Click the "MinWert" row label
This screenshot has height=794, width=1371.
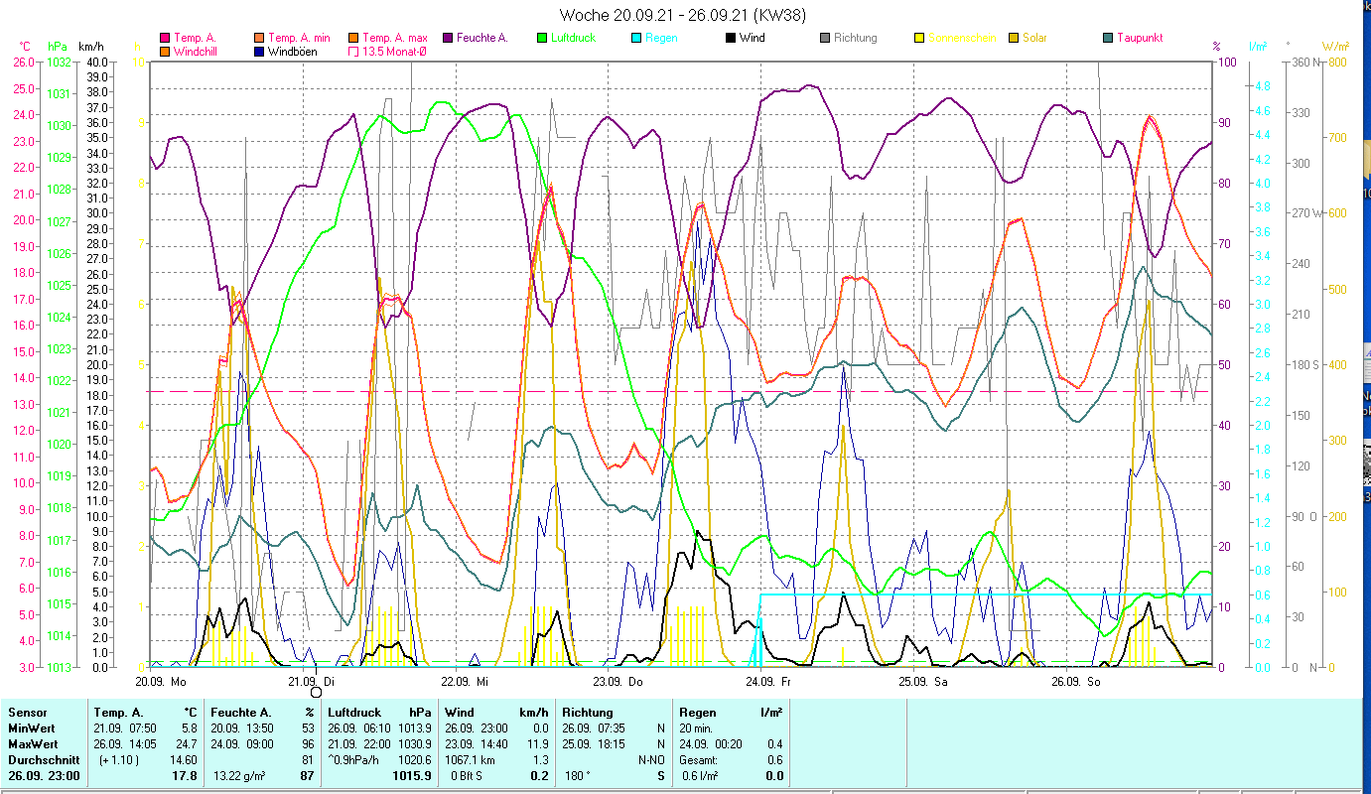[x=31, y=728]
